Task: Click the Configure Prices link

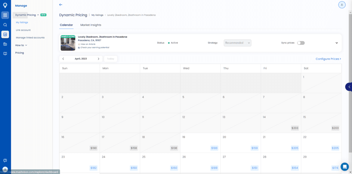Action: tap(328, 59)
